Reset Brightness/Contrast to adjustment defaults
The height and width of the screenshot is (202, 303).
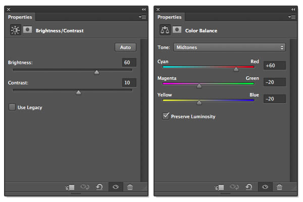(99, 187)
